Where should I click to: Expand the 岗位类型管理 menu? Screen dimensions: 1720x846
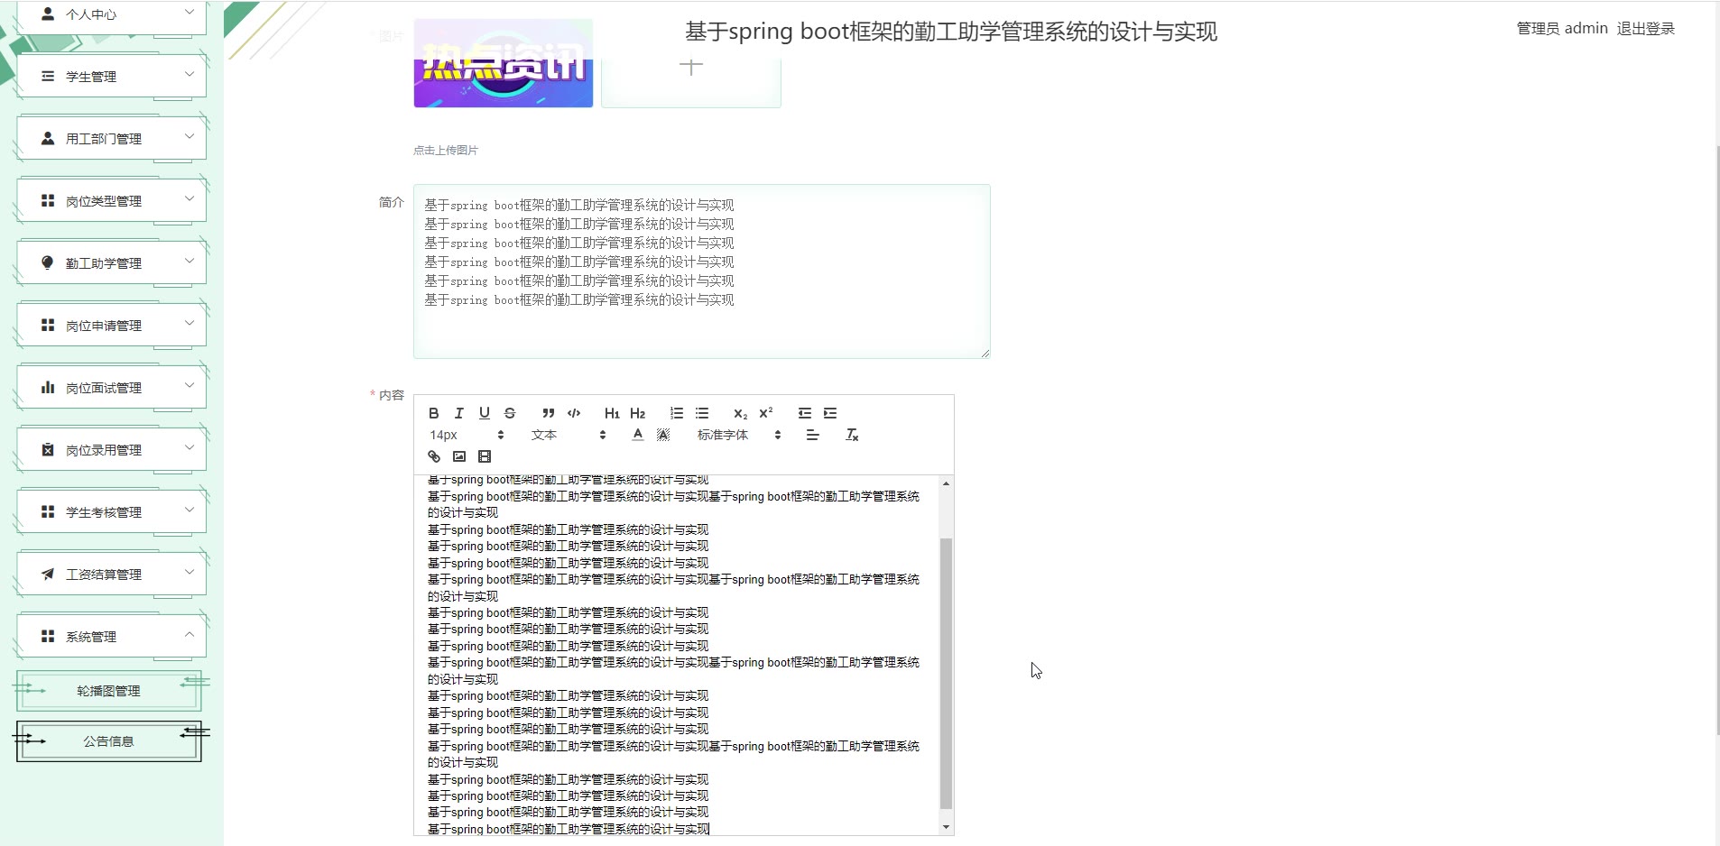click(x=111, y=201)
